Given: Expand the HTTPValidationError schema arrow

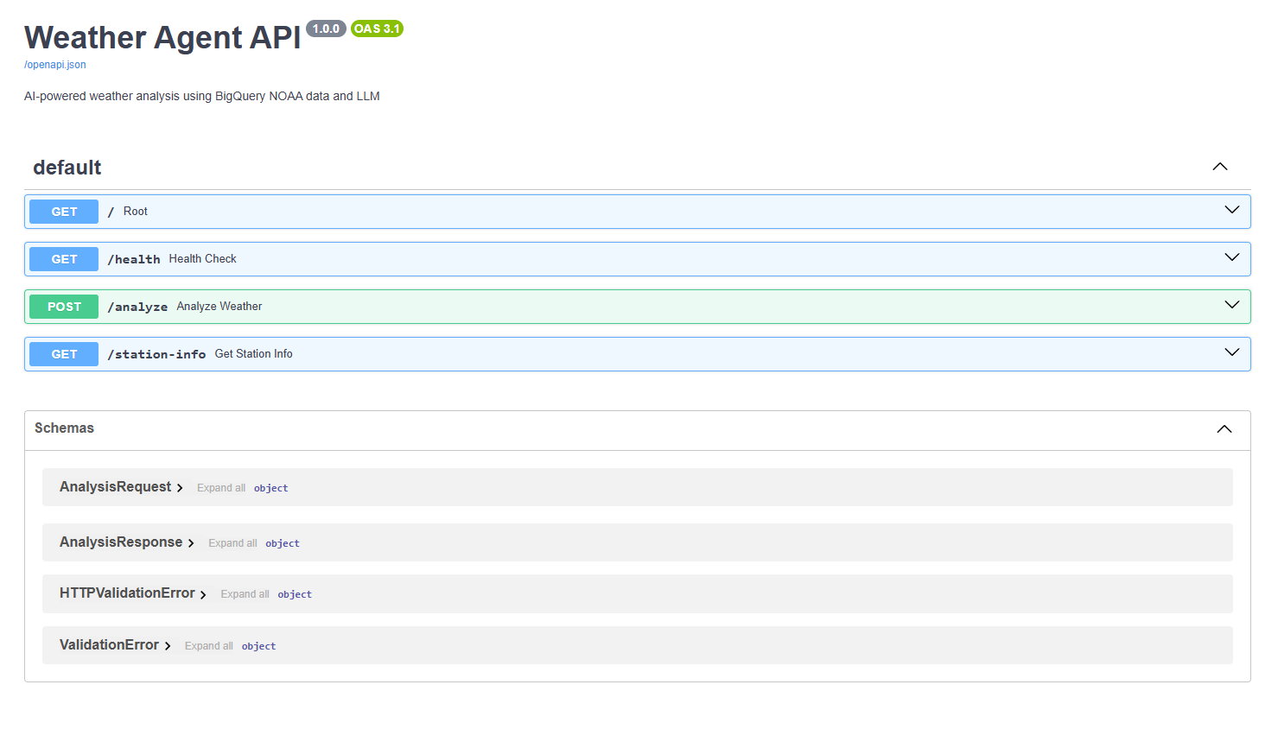Looking at the screenshot, I should tap(203, 594).
